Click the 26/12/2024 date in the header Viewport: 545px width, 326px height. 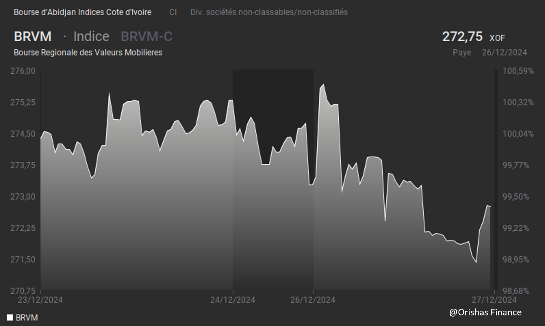pyautogui.click(x=505, y=53)
